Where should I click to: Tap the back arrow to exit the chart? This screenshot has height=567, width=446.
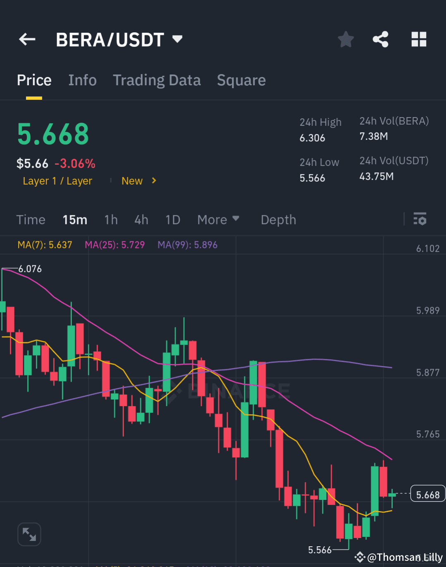(26, 39)
